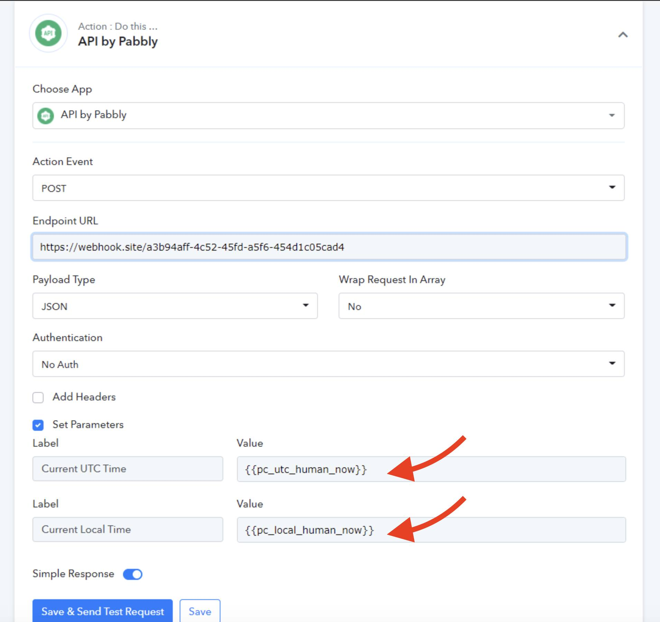Viewport: 660px width, 622px height.
Task: Open the Choose App dropdown
Action: (x=328, y=115)
